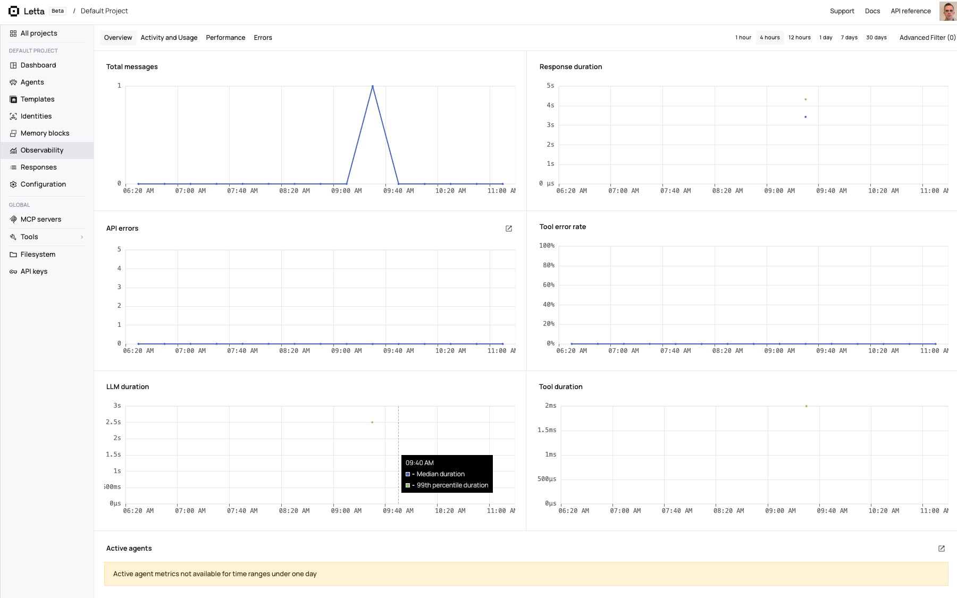This screenshot has width=957, height=598.
Task: Open the Docs link
Action: (872, 11)
